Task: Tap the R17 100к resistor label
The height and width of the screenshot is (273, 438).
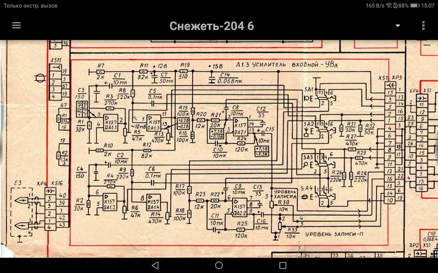Action: pyautogui.click(x=180, y=189)
